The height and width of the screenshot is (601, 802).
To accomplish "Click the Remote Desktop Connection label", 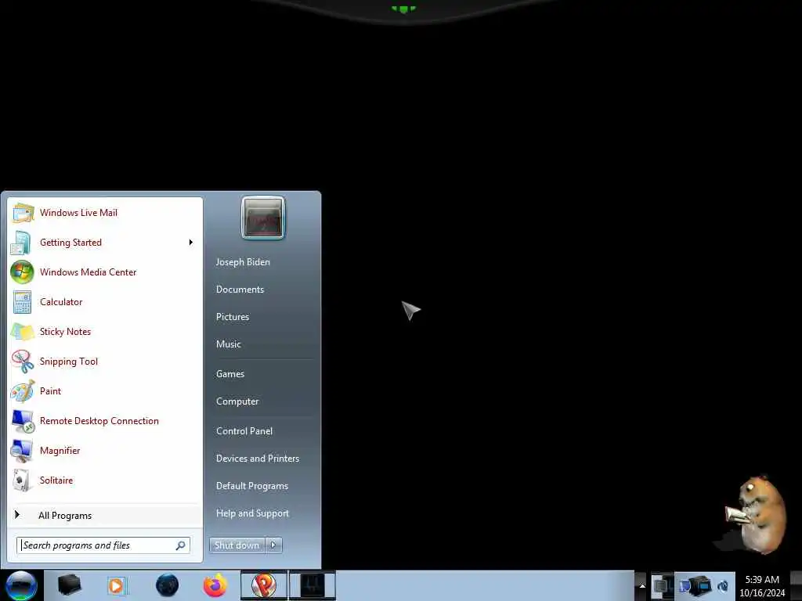I will 99,420.
